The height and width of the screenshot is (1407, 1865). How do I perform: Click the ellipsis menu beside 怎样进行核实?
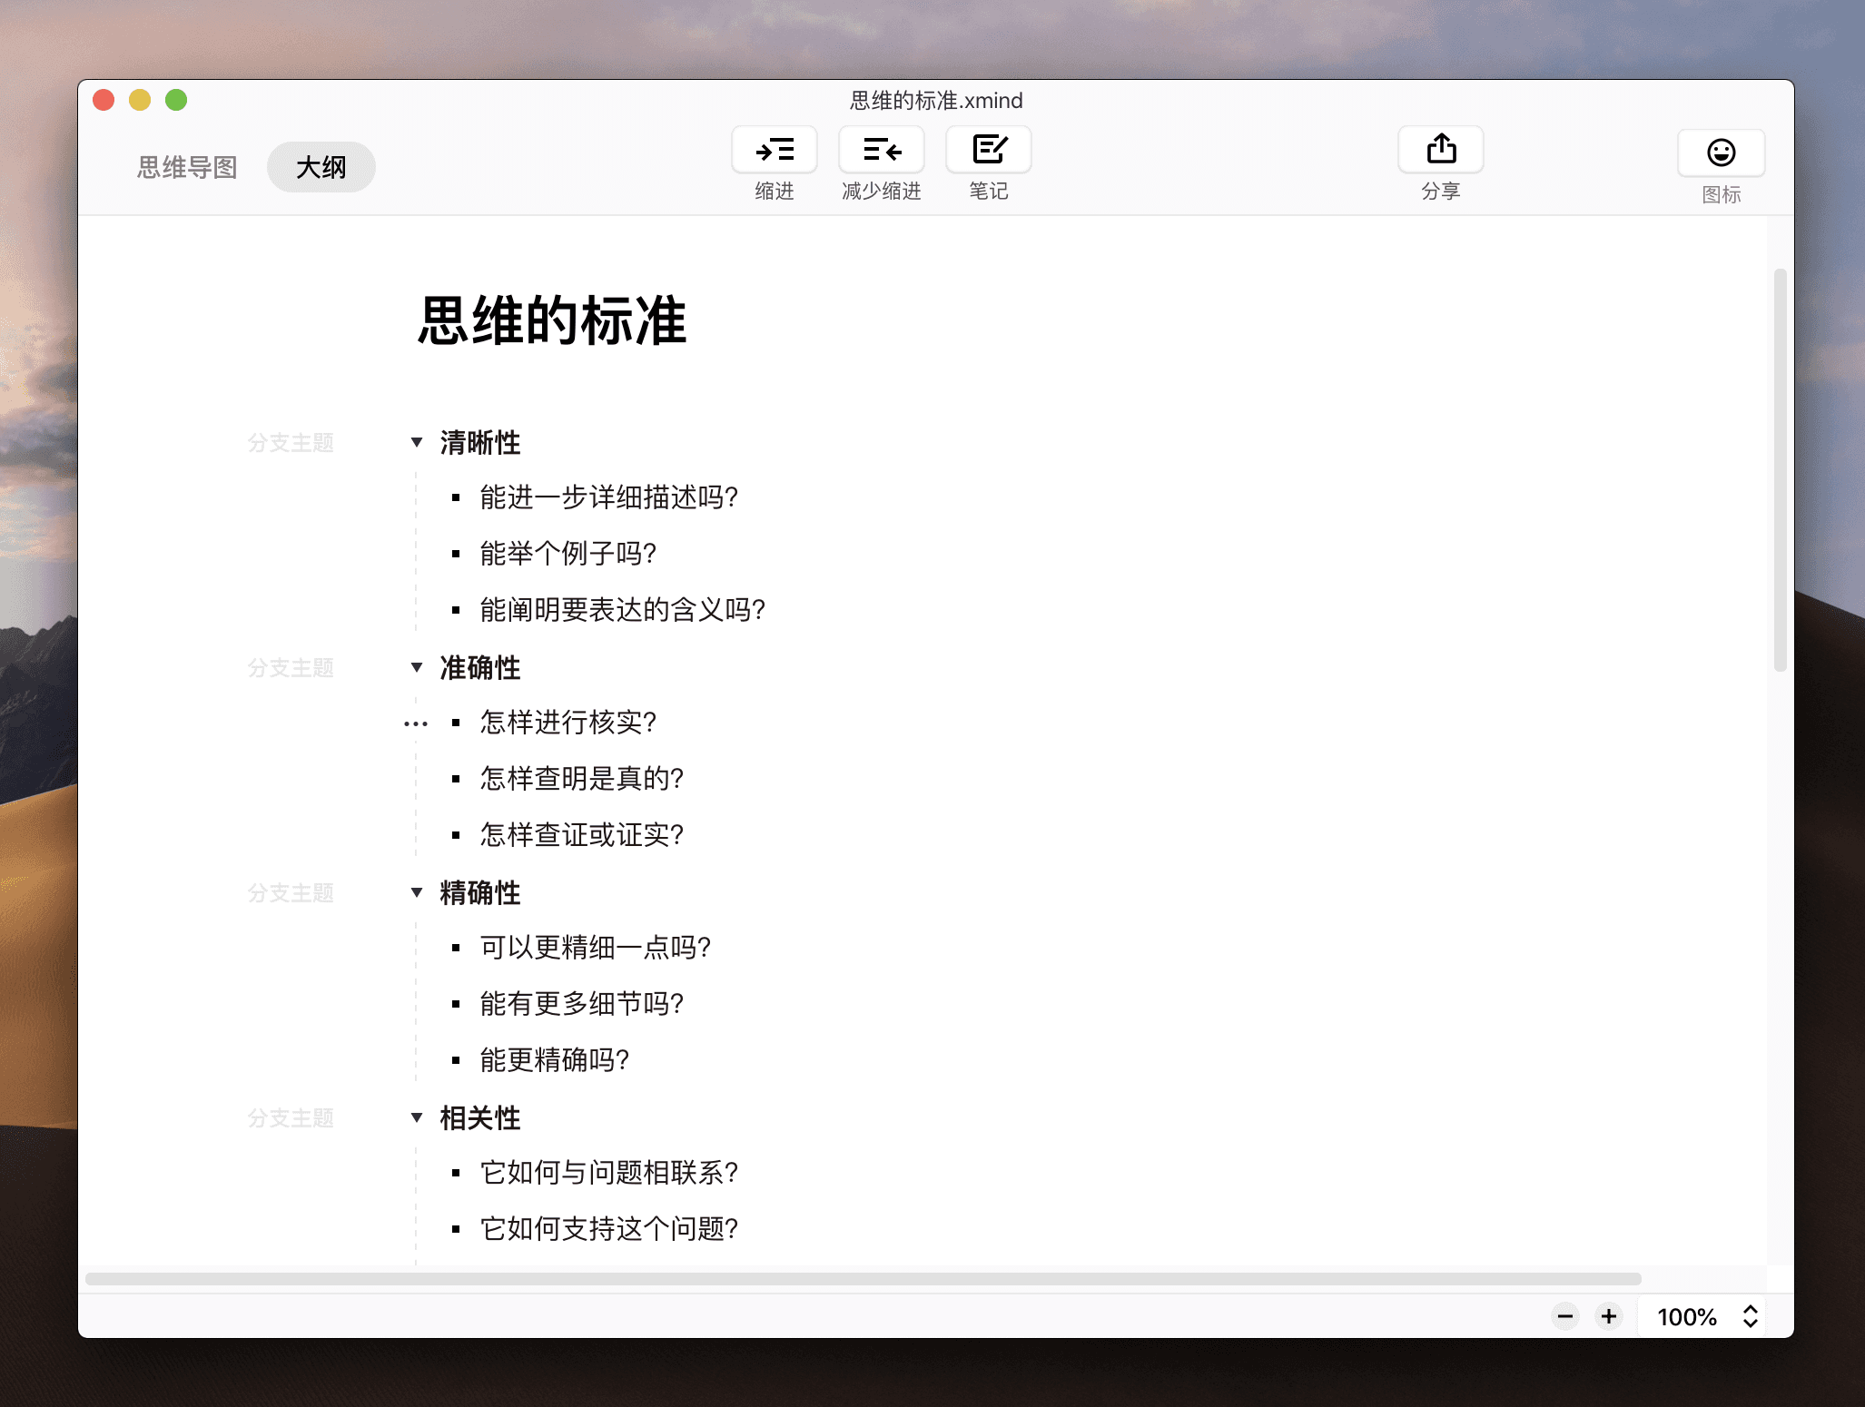(x=415, y=722)
